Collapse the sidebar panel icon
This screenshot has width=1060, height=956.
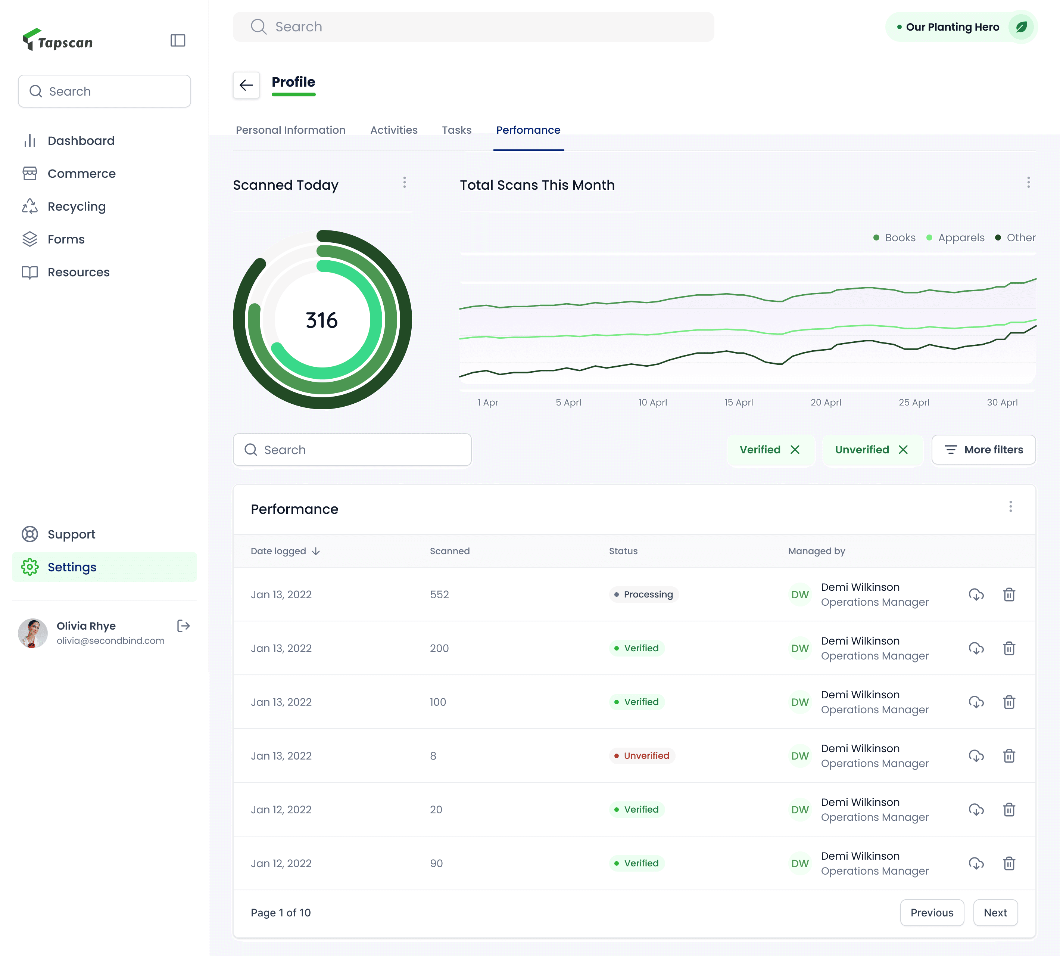click(x=178, y=40)
